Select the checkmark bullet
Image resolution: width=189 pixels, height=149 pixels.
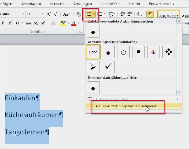108,67
